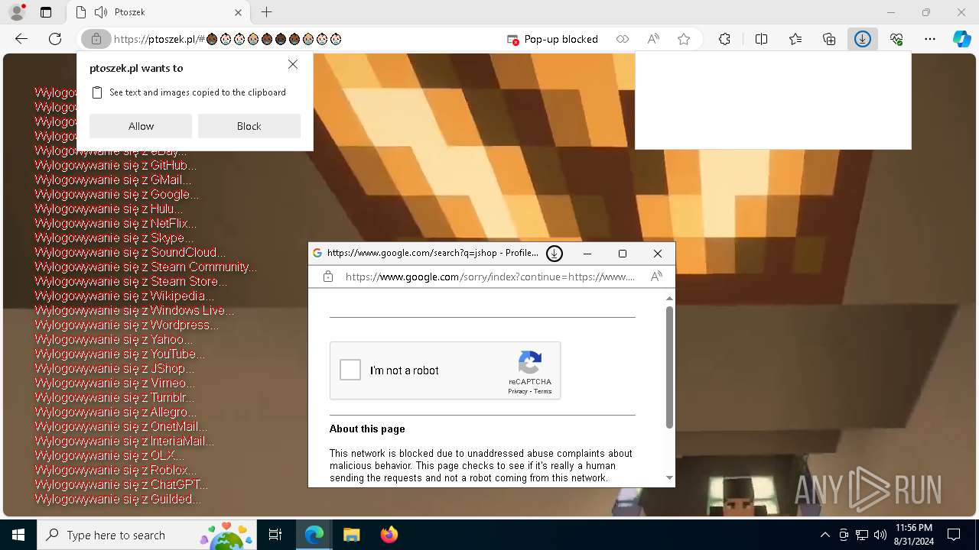This screenshot has height=550, width=979.
Task: Go back with the back arrow
Action: (21, 39)
